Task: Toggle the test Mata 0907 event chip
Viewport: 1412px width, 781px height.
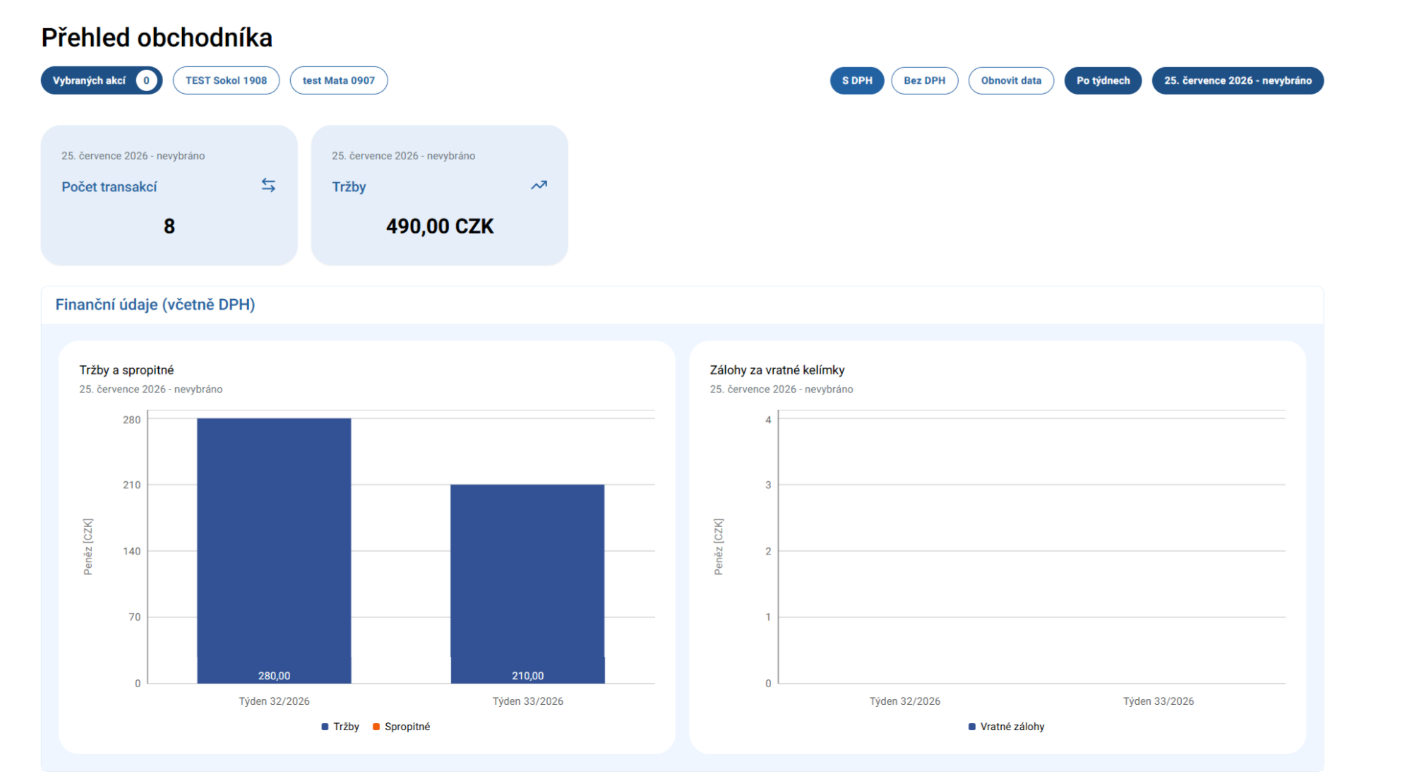Action: (339, 80)
